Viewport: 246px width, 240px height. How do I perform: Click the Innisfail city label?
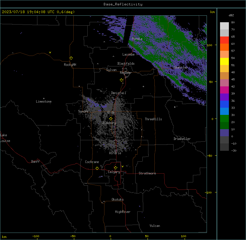(x=118, y=93)
